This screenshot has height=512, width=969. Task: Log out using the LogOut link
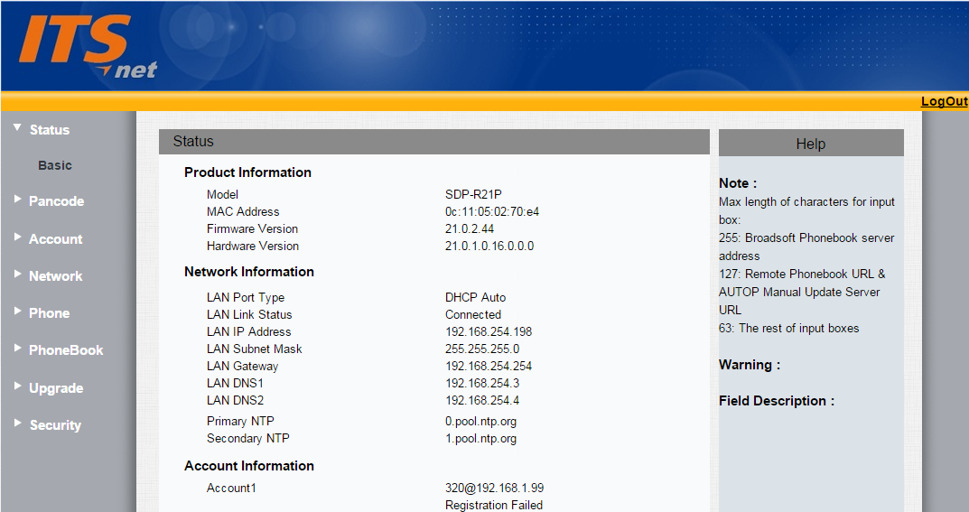(x=944, y=101)
